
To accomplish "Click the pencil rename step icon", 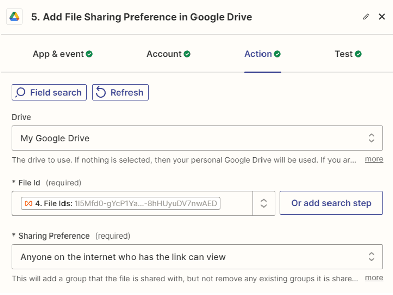I will 366,17.
